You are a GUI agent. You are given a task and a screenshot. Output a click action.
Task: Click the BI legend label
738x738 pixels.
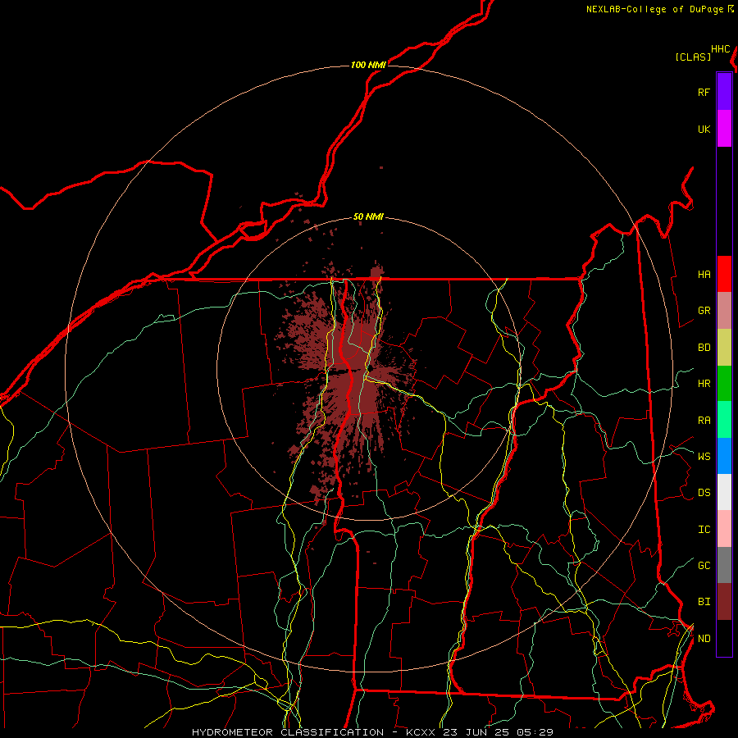tap(704, 602)
